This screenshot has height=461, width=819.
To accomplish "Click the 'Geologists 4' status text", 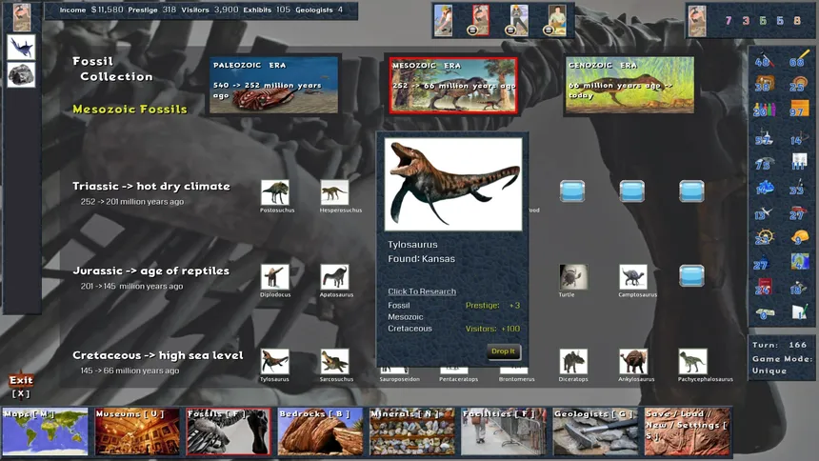I will (x=319, y=10).
